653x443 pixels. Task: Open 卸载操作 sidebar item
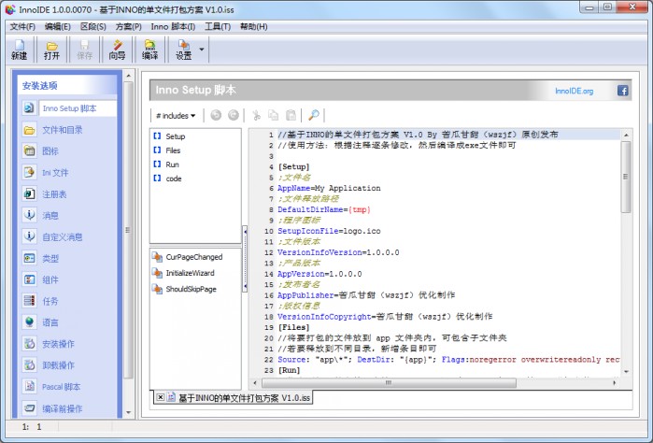pos(58,365)
